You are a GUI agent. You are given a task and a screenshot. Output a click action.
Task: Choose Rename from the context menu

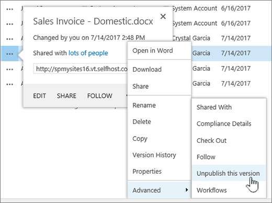click(x=160, y=105)
